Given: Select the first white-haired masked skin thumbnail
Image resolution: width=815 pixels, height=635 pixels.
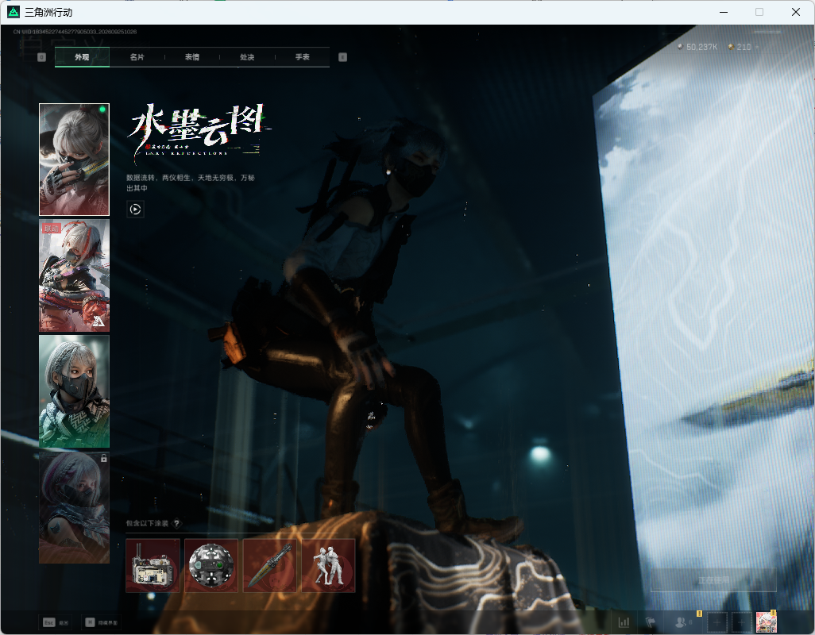Looking at the screenshot, I should (x=75, y=160).
